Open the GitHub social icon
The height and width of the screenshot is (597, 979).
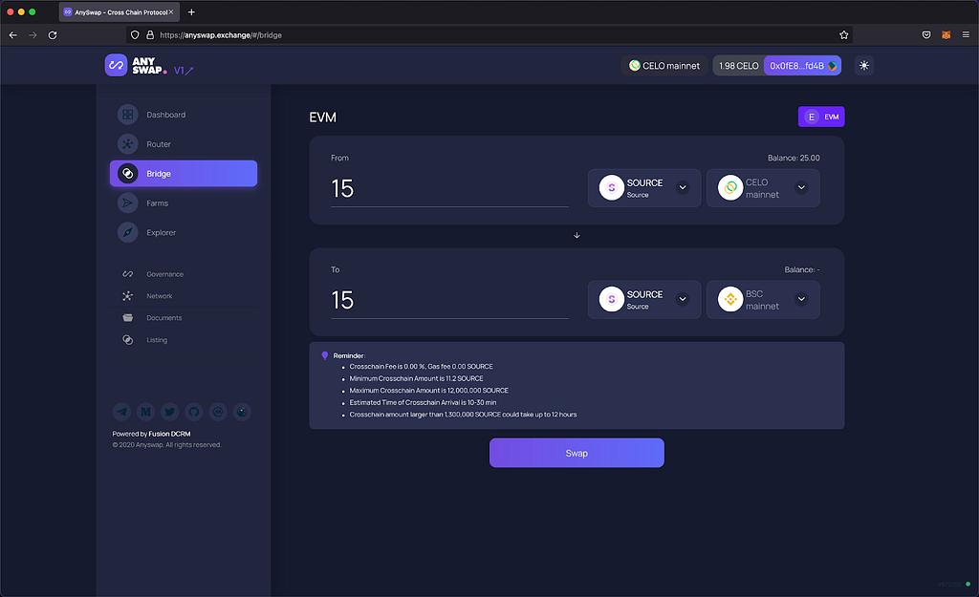click(x=193, y=412)
